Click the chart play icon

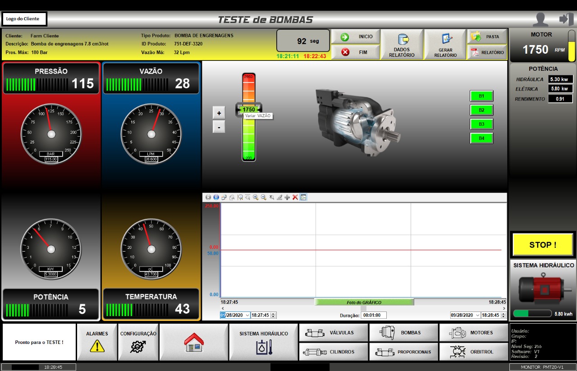coord(208,197)
